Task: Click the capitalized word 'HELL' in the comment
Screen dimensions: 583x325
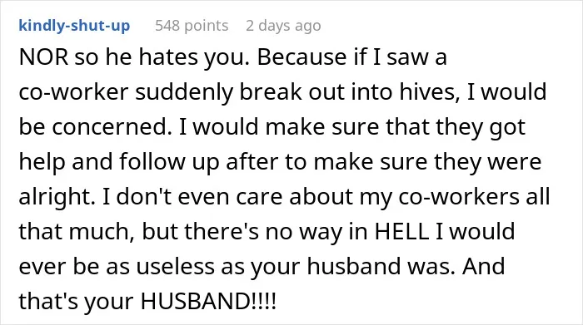Action: tap(401, 232)
